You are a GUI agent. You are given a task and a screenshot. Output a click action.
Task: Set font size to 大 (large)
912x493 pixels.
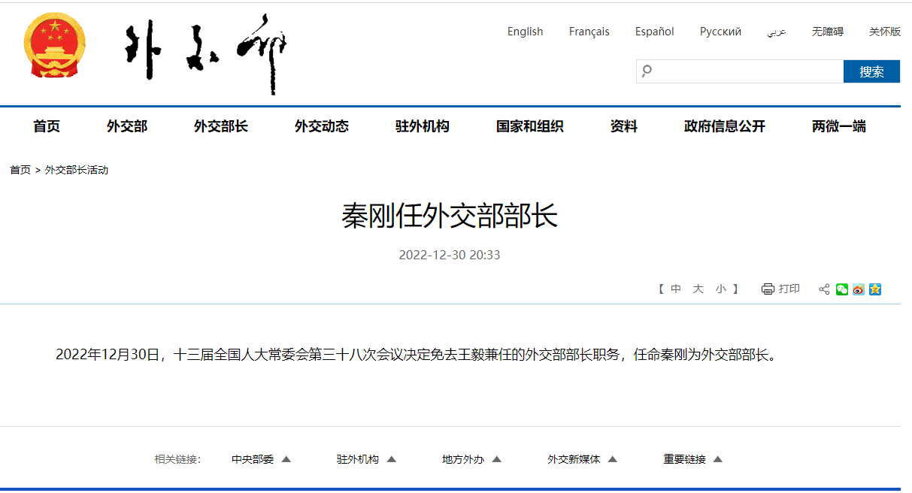[698, 289]
